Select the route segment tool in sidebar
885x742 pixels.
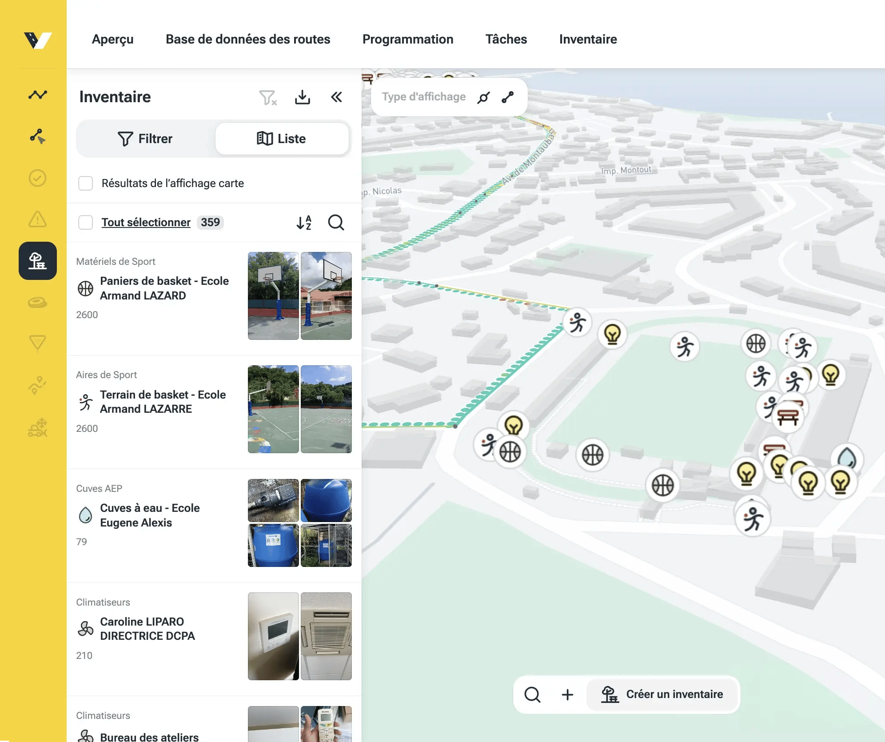tap(38, 136)
